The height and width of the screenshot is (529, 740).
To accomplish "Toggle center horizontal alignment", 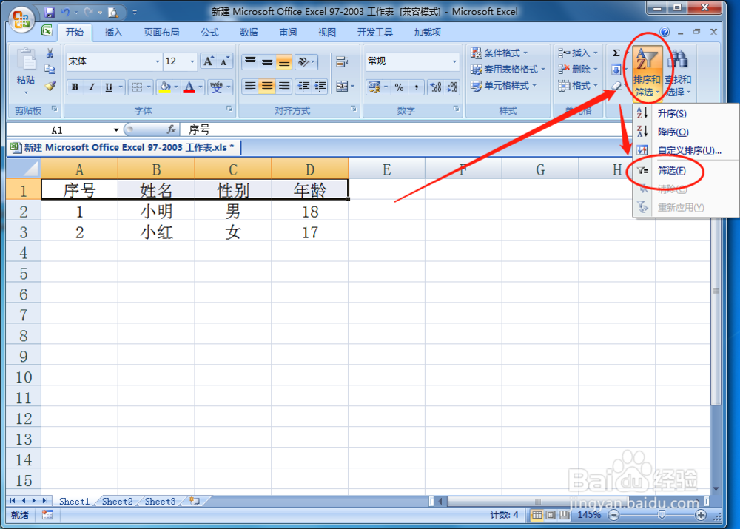I will coord(267,87).
